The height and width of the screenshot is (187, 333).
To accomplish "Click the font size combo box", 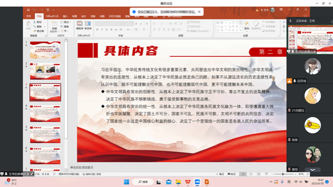I will tap(129, 23).
